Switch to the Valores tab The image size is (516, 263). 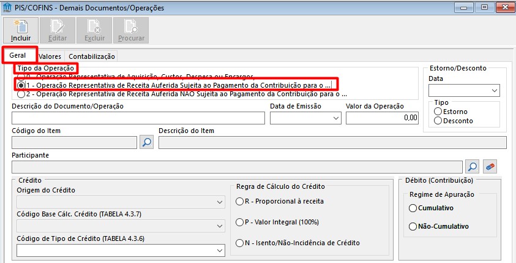coord(50,56)
